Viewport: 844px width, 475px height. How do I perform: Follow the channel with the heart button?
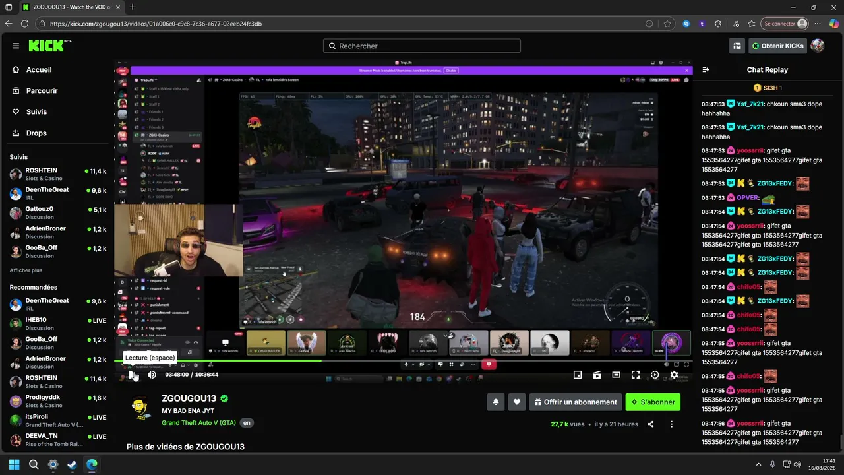point(517,402)
